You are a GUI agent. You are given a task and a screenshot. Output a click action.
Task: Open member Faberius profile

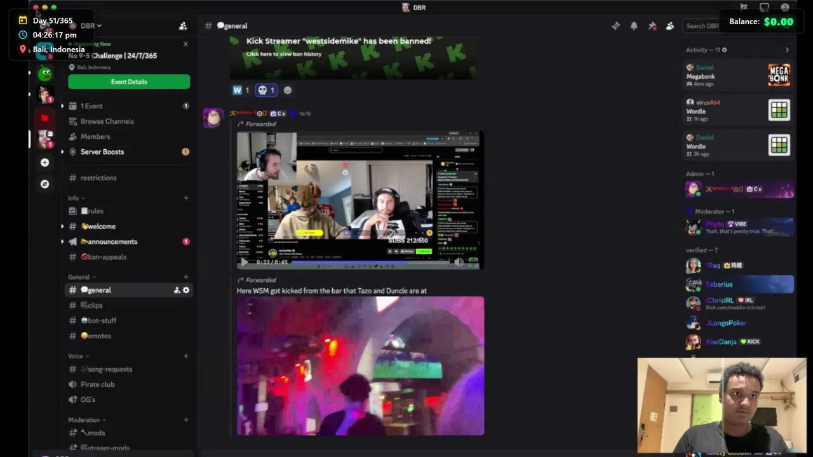click(x=739, y=284)
